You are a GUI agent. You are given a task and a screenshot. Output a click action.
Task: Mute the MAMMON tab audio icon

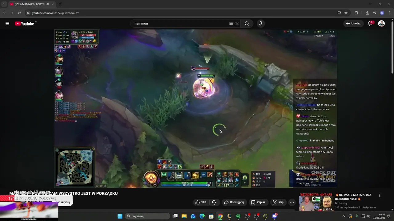(47, 4)
